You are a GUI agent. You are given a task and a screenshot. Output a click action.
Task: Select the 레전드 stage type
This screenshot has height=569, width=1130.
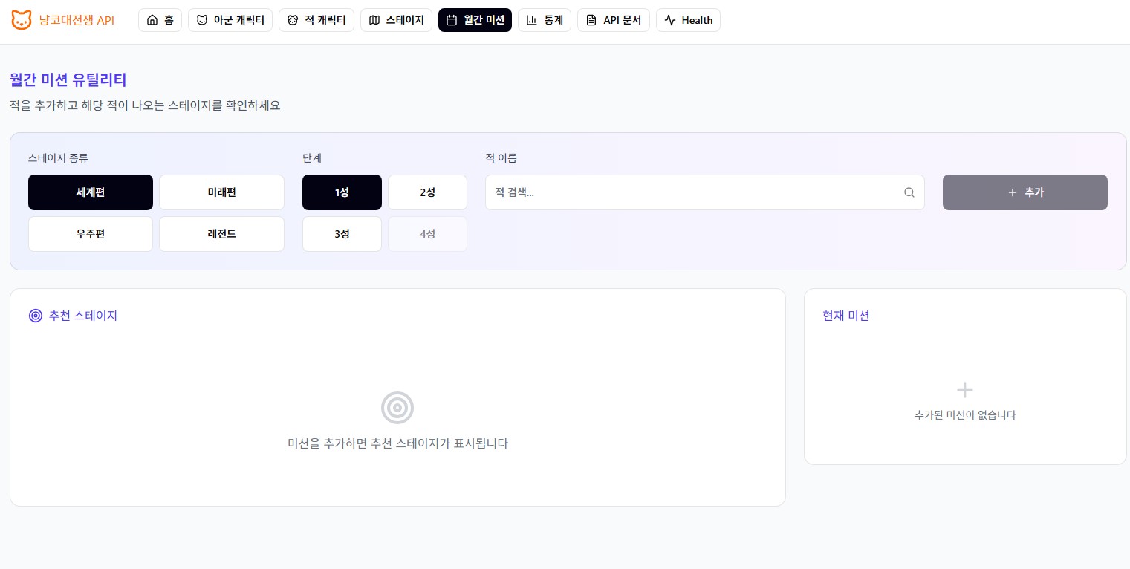click(x=221, y=234)
